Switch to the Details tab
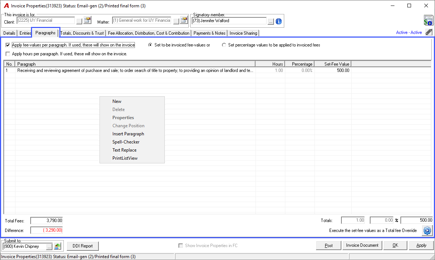Viewport: 435px width, 260px height. (9, 33)
